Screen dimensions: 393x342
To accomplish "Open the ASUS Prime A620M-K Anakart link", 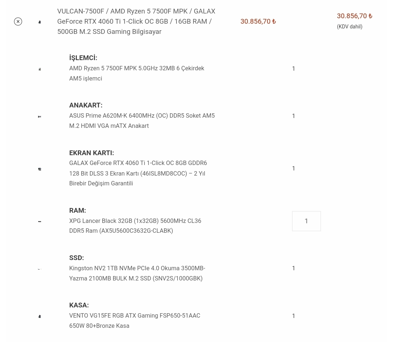I will click(142, 121).
